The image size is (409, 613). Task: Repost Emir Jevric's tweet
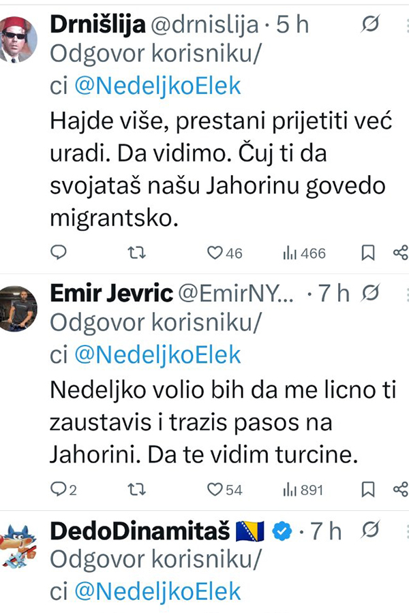point(137,489)
